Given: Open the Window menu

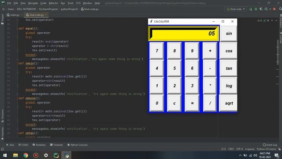Looking at the screenshot, I should pyautogui.click(x=87, y=3).
